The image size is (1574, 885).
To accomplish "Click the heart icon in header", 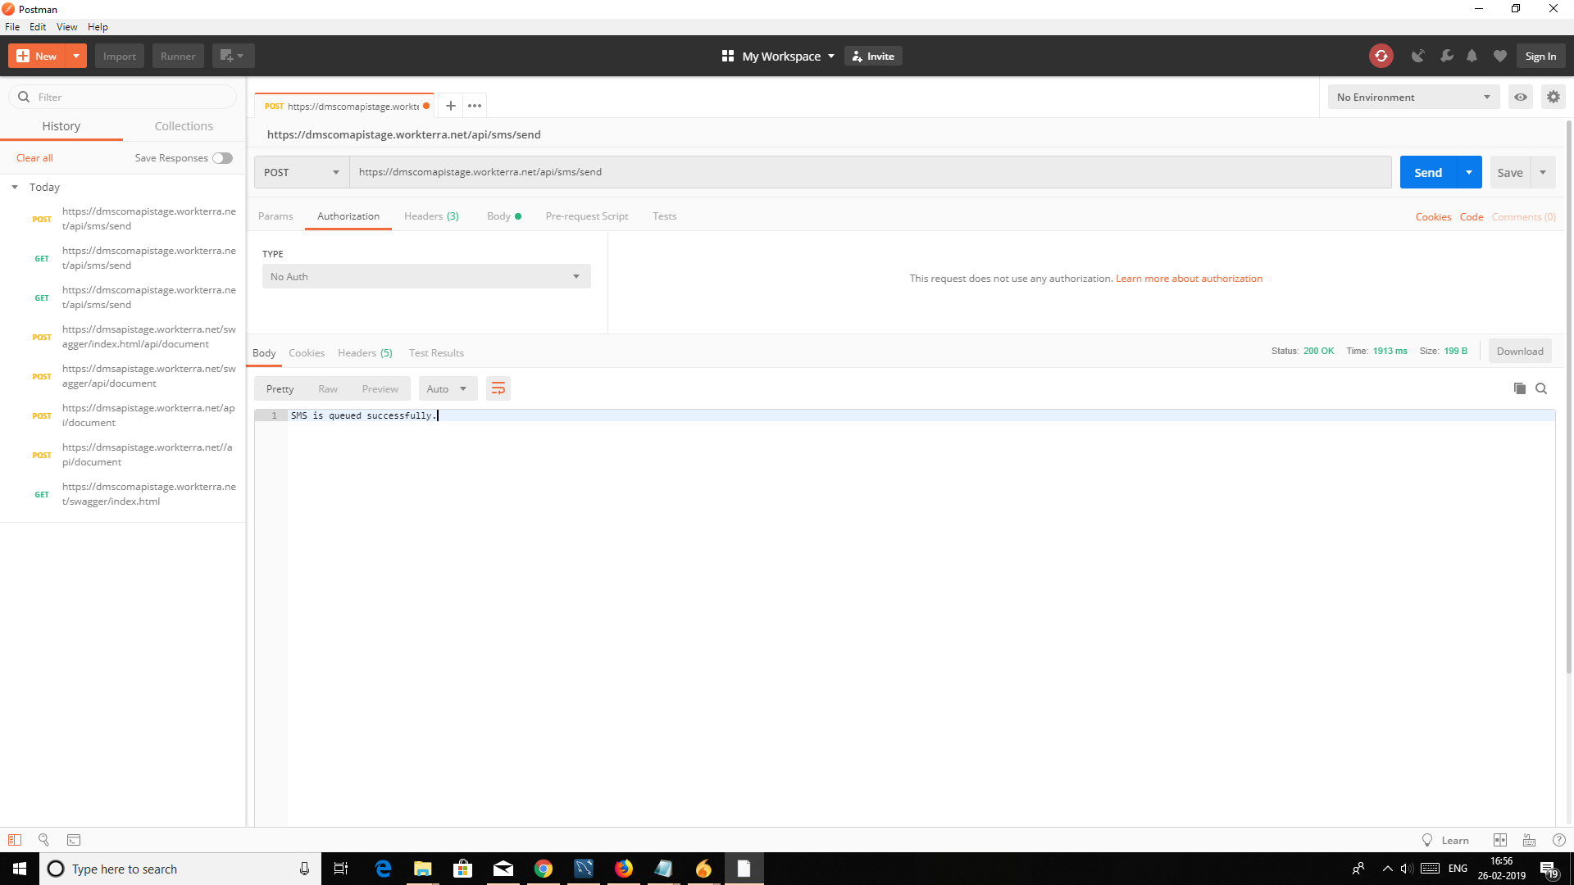I will tap(1500, 56).
